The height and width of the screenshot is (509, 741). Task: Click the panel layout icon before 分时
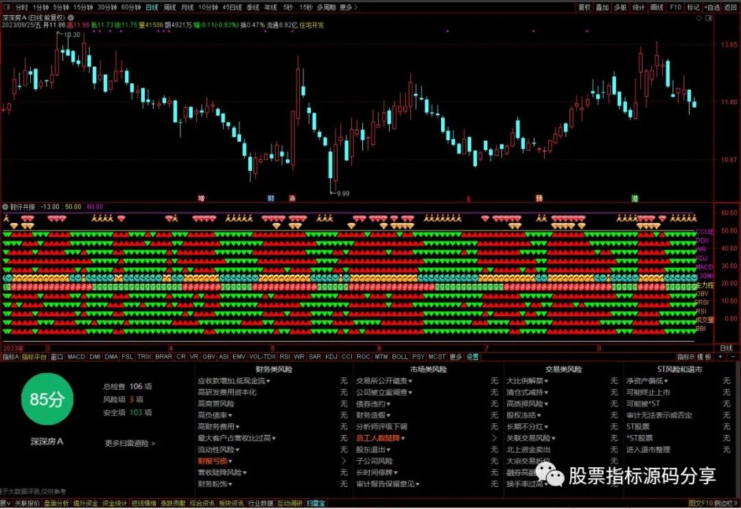pyautogui.click(x=6, y=8)
